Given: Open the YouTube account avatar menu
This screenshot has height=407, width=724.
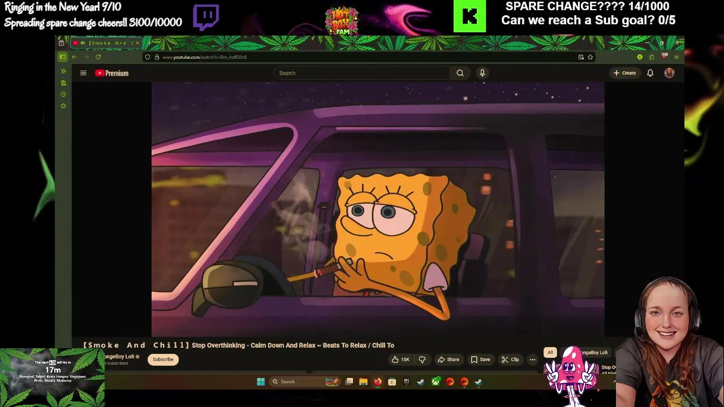Looking at the screenshot, I should click(x=669, y=73).
